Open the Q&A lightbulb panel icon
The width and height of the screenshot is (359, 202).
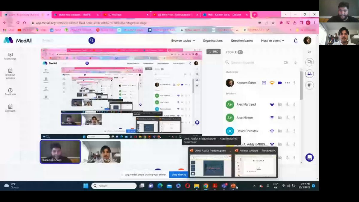coord(309,85)
